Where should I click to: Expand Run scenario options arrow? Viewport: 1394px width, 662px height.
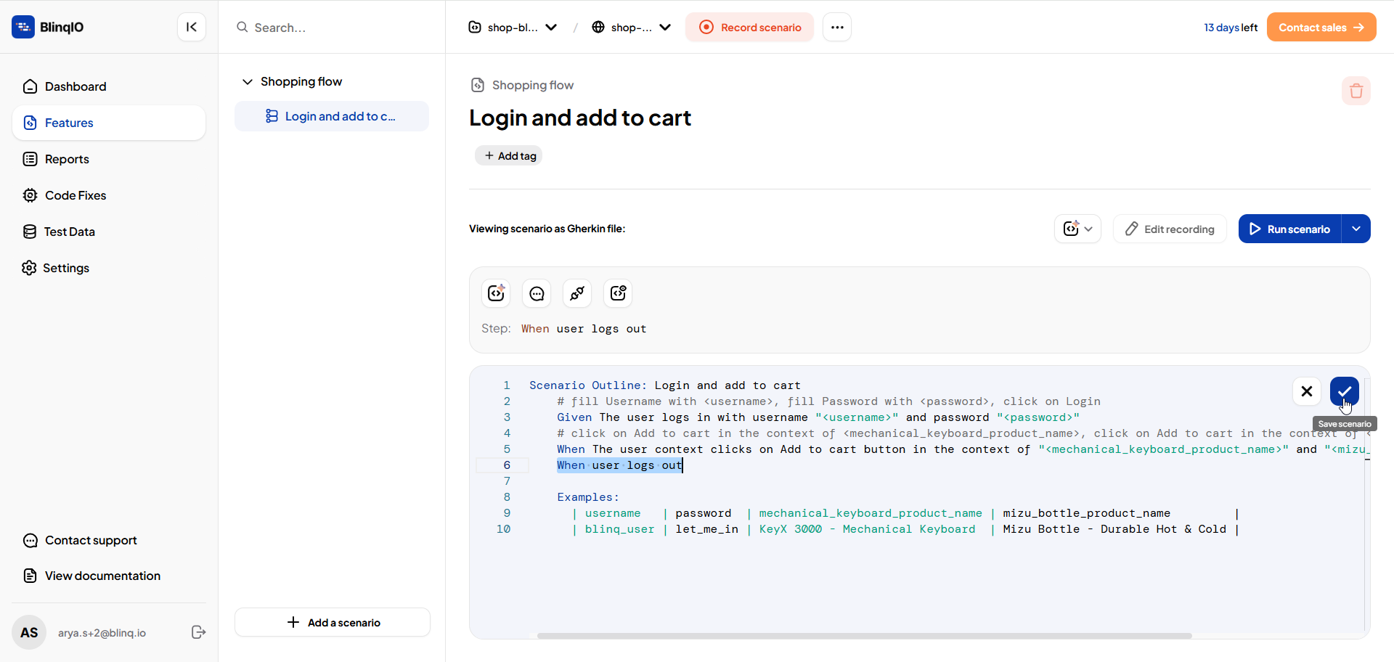[x=1356, y=229]
